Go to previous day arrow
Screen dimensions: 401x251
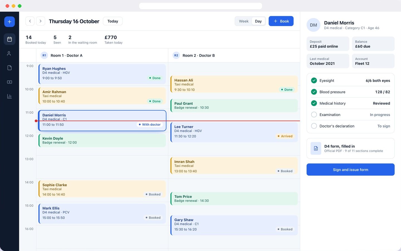(30, 21)
